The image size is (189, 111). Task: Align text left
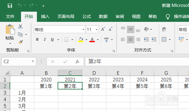click(x=123, y=39)
